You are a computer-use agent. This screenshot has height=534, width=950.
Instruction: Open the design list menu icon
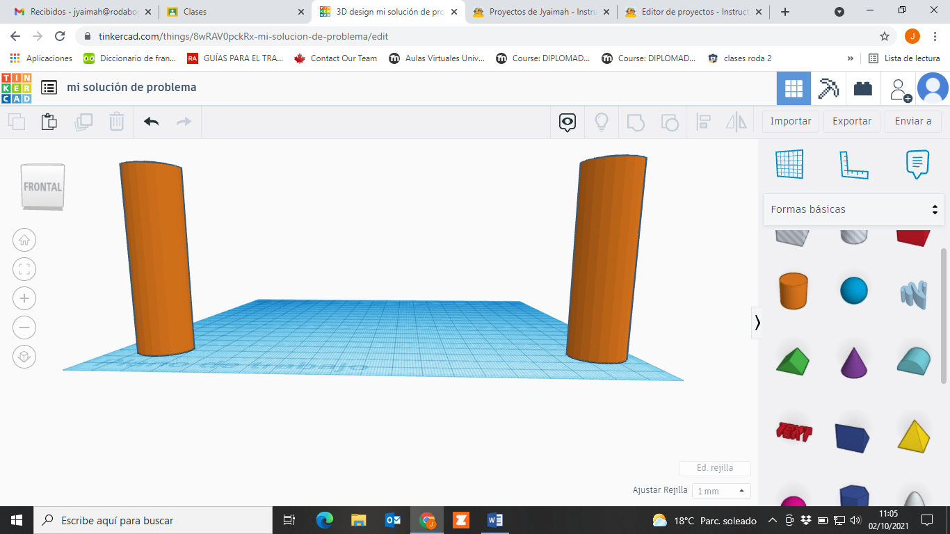[49, 87]
